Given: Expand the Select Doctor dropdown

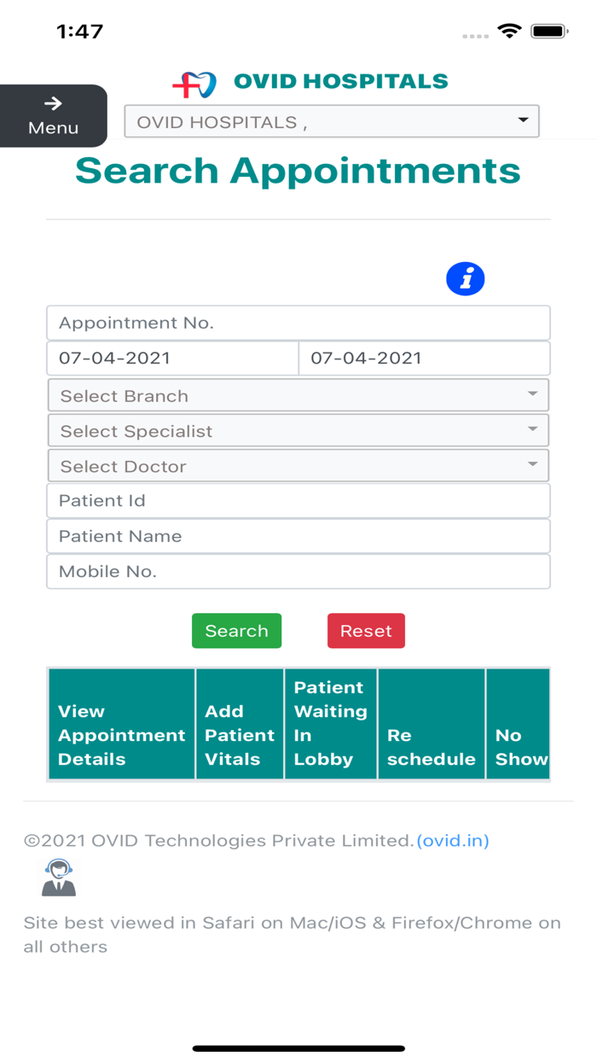Looking at the screenshot, I should [x=298, y=465].
